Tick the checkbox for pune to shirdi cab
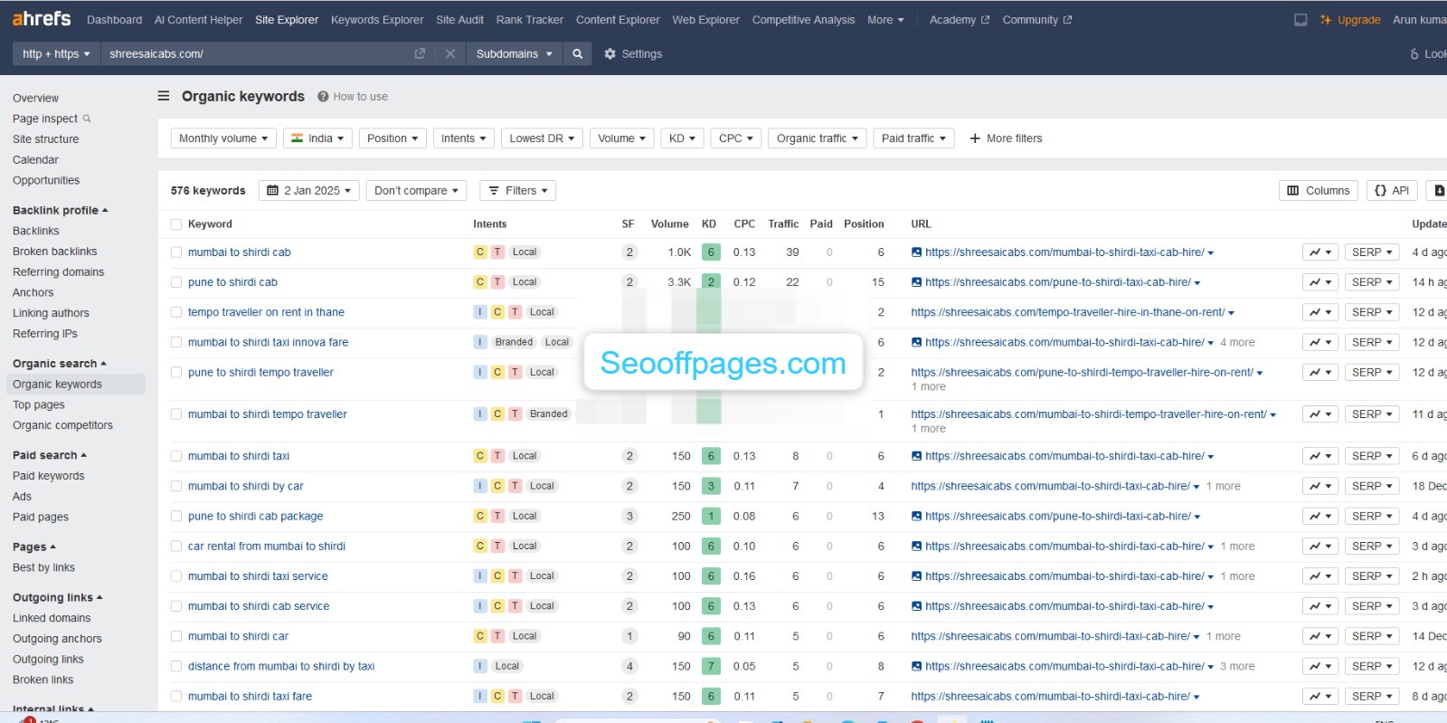 tap(176, 282)
